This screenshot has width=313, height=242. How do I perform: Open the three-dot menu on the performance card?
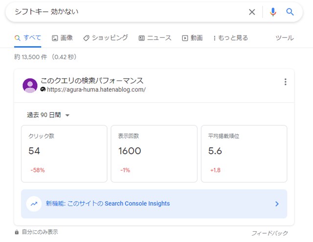coord(286,82)
